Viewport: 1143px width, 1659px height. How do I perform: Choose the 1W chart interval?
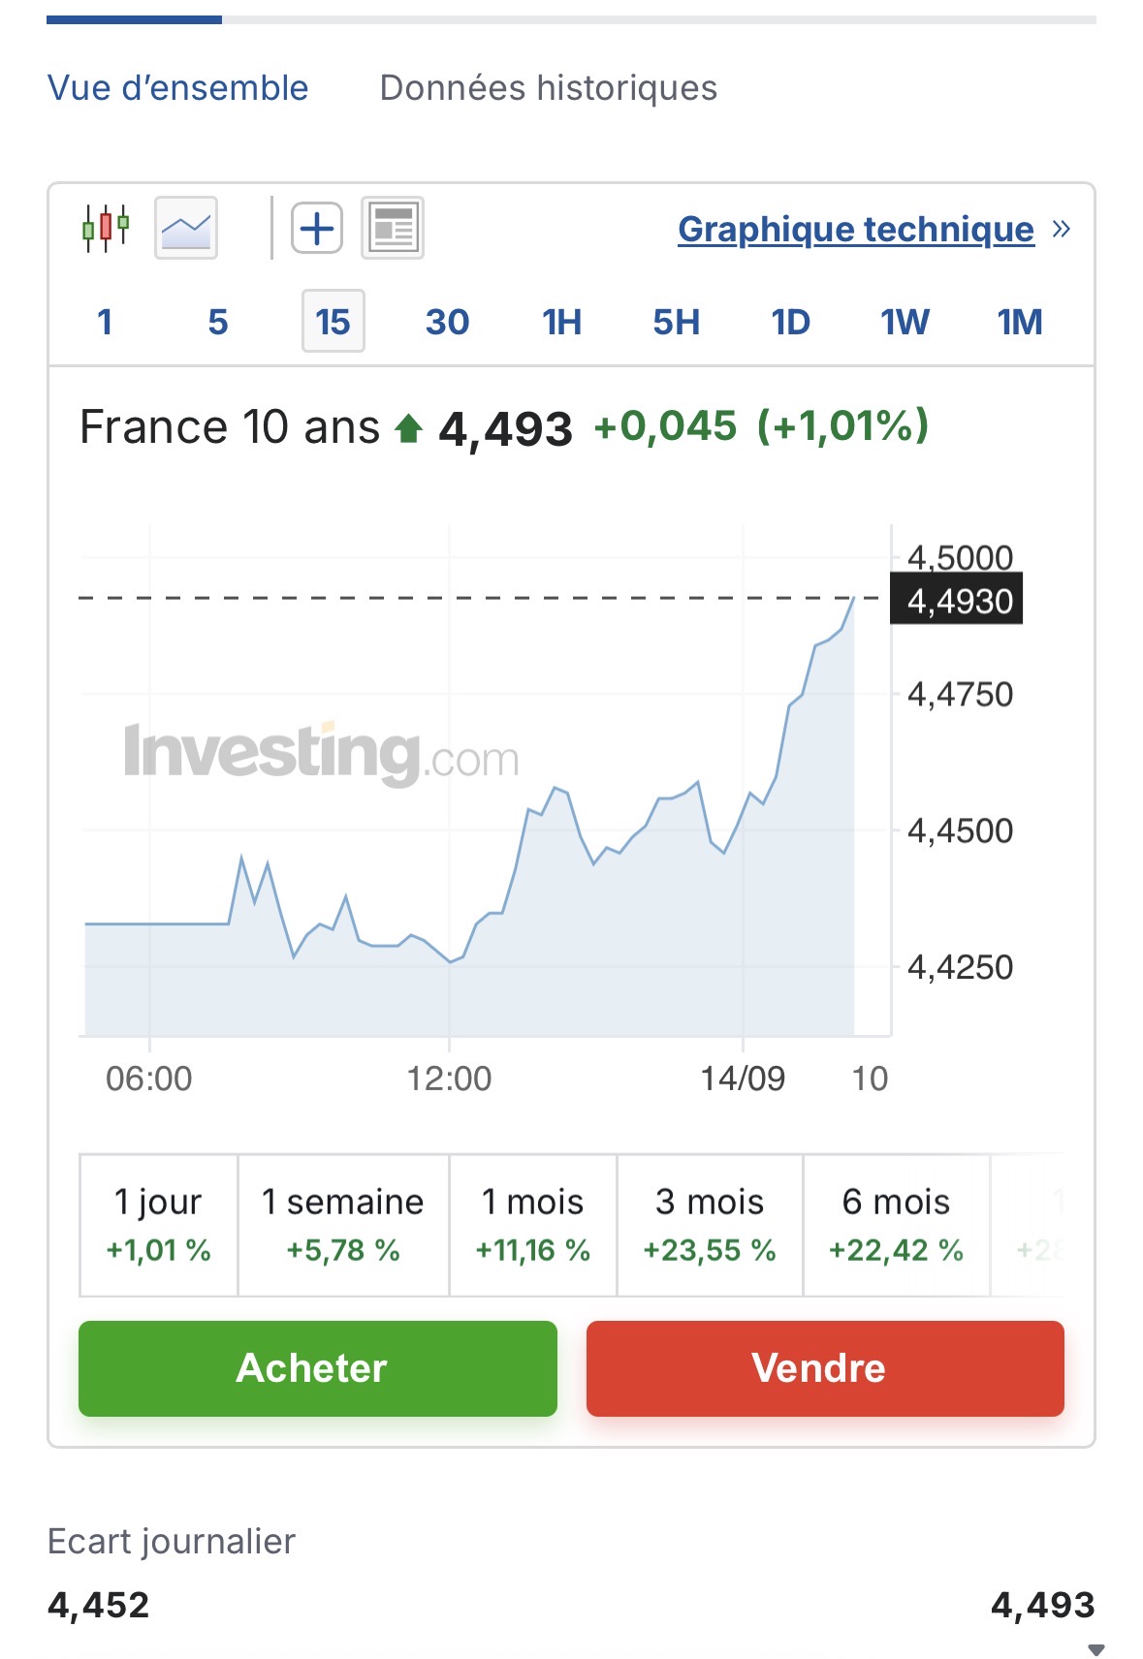pyautogui.click(x=905, y=321)
